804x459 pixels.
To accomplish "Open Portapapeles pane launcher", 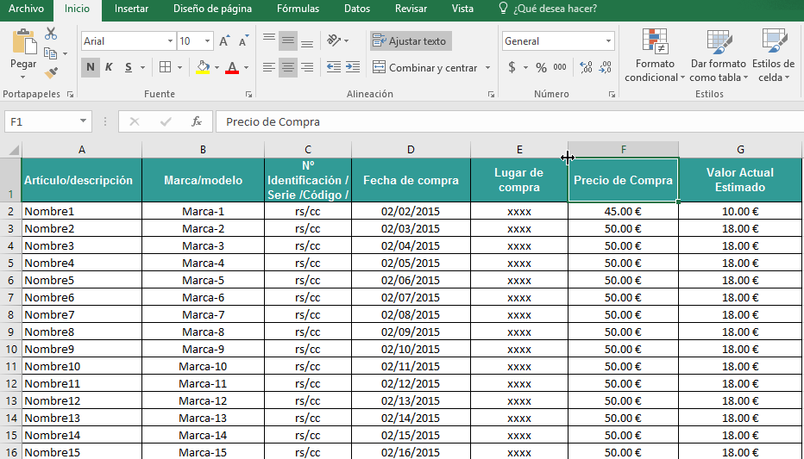I will pos(70,94).
